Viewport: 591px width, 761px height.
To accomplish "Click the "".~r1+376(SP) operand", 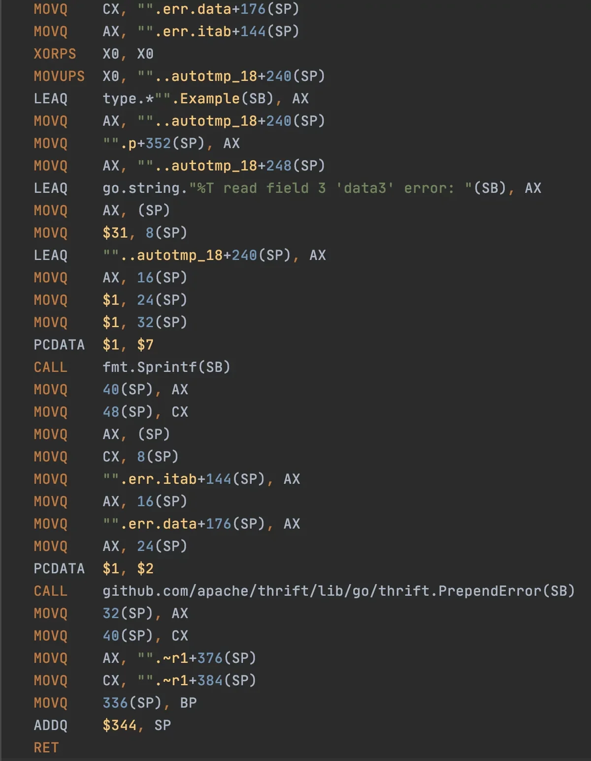I will [197, 658].
